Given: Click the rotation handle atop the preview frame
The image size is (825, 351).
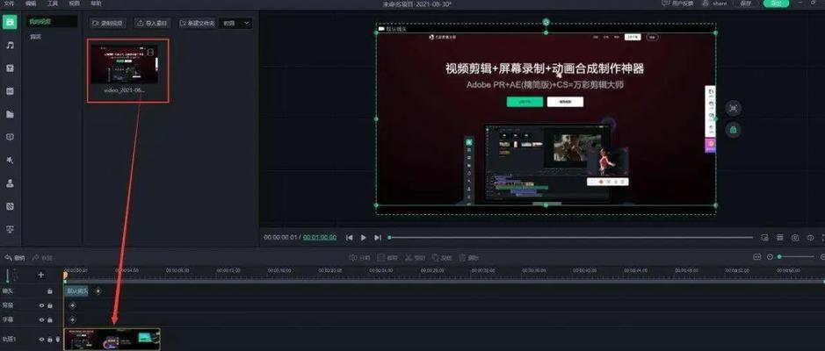Looking at the screenshot, I should [546, 22].
